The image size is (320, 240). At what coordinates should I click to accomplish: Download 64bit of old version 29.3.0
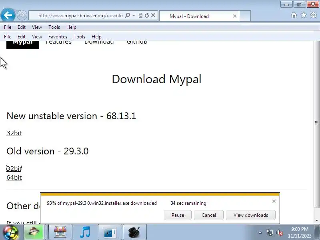[14, 177]
